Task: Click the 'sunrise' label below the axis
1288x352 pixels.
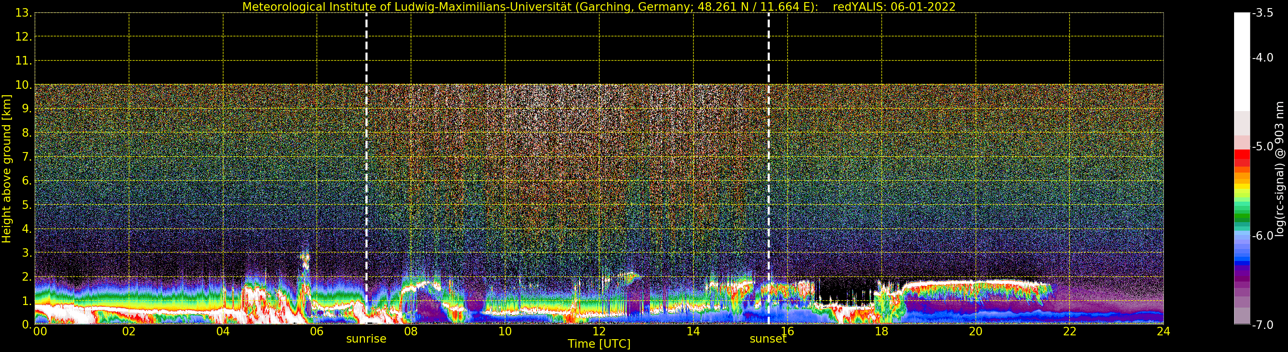Action: pos(366,339)
